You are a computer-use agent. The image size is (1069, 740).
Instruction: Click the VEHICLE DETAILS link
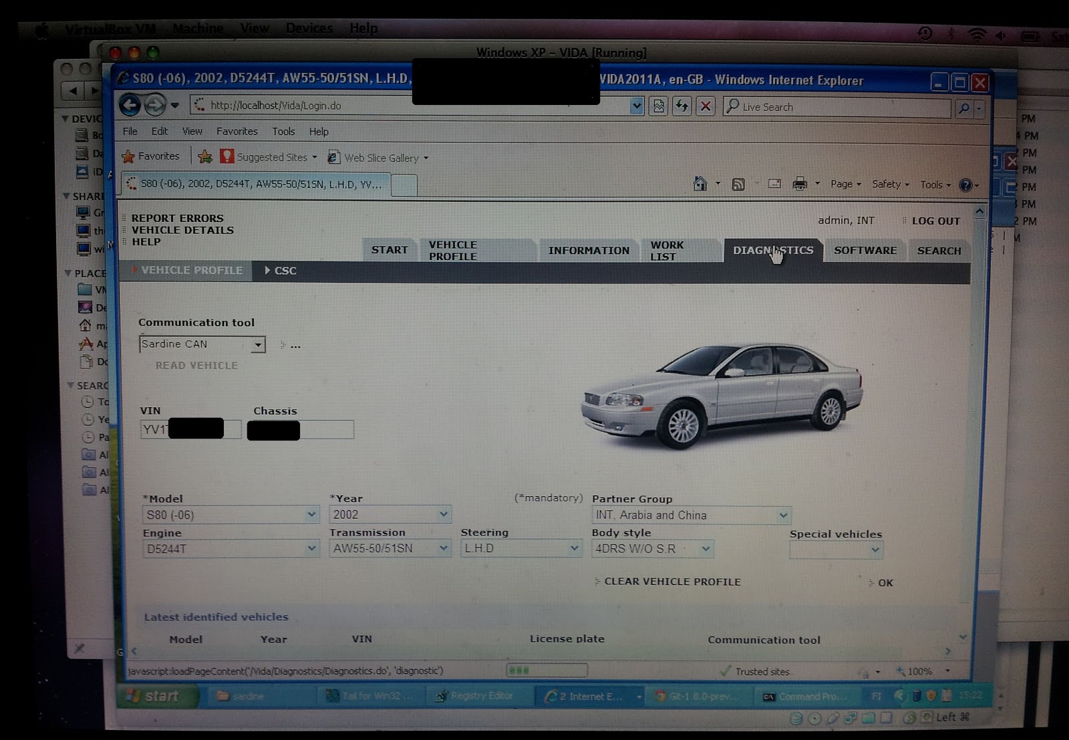pyautogui.click(x=182, y=230)
